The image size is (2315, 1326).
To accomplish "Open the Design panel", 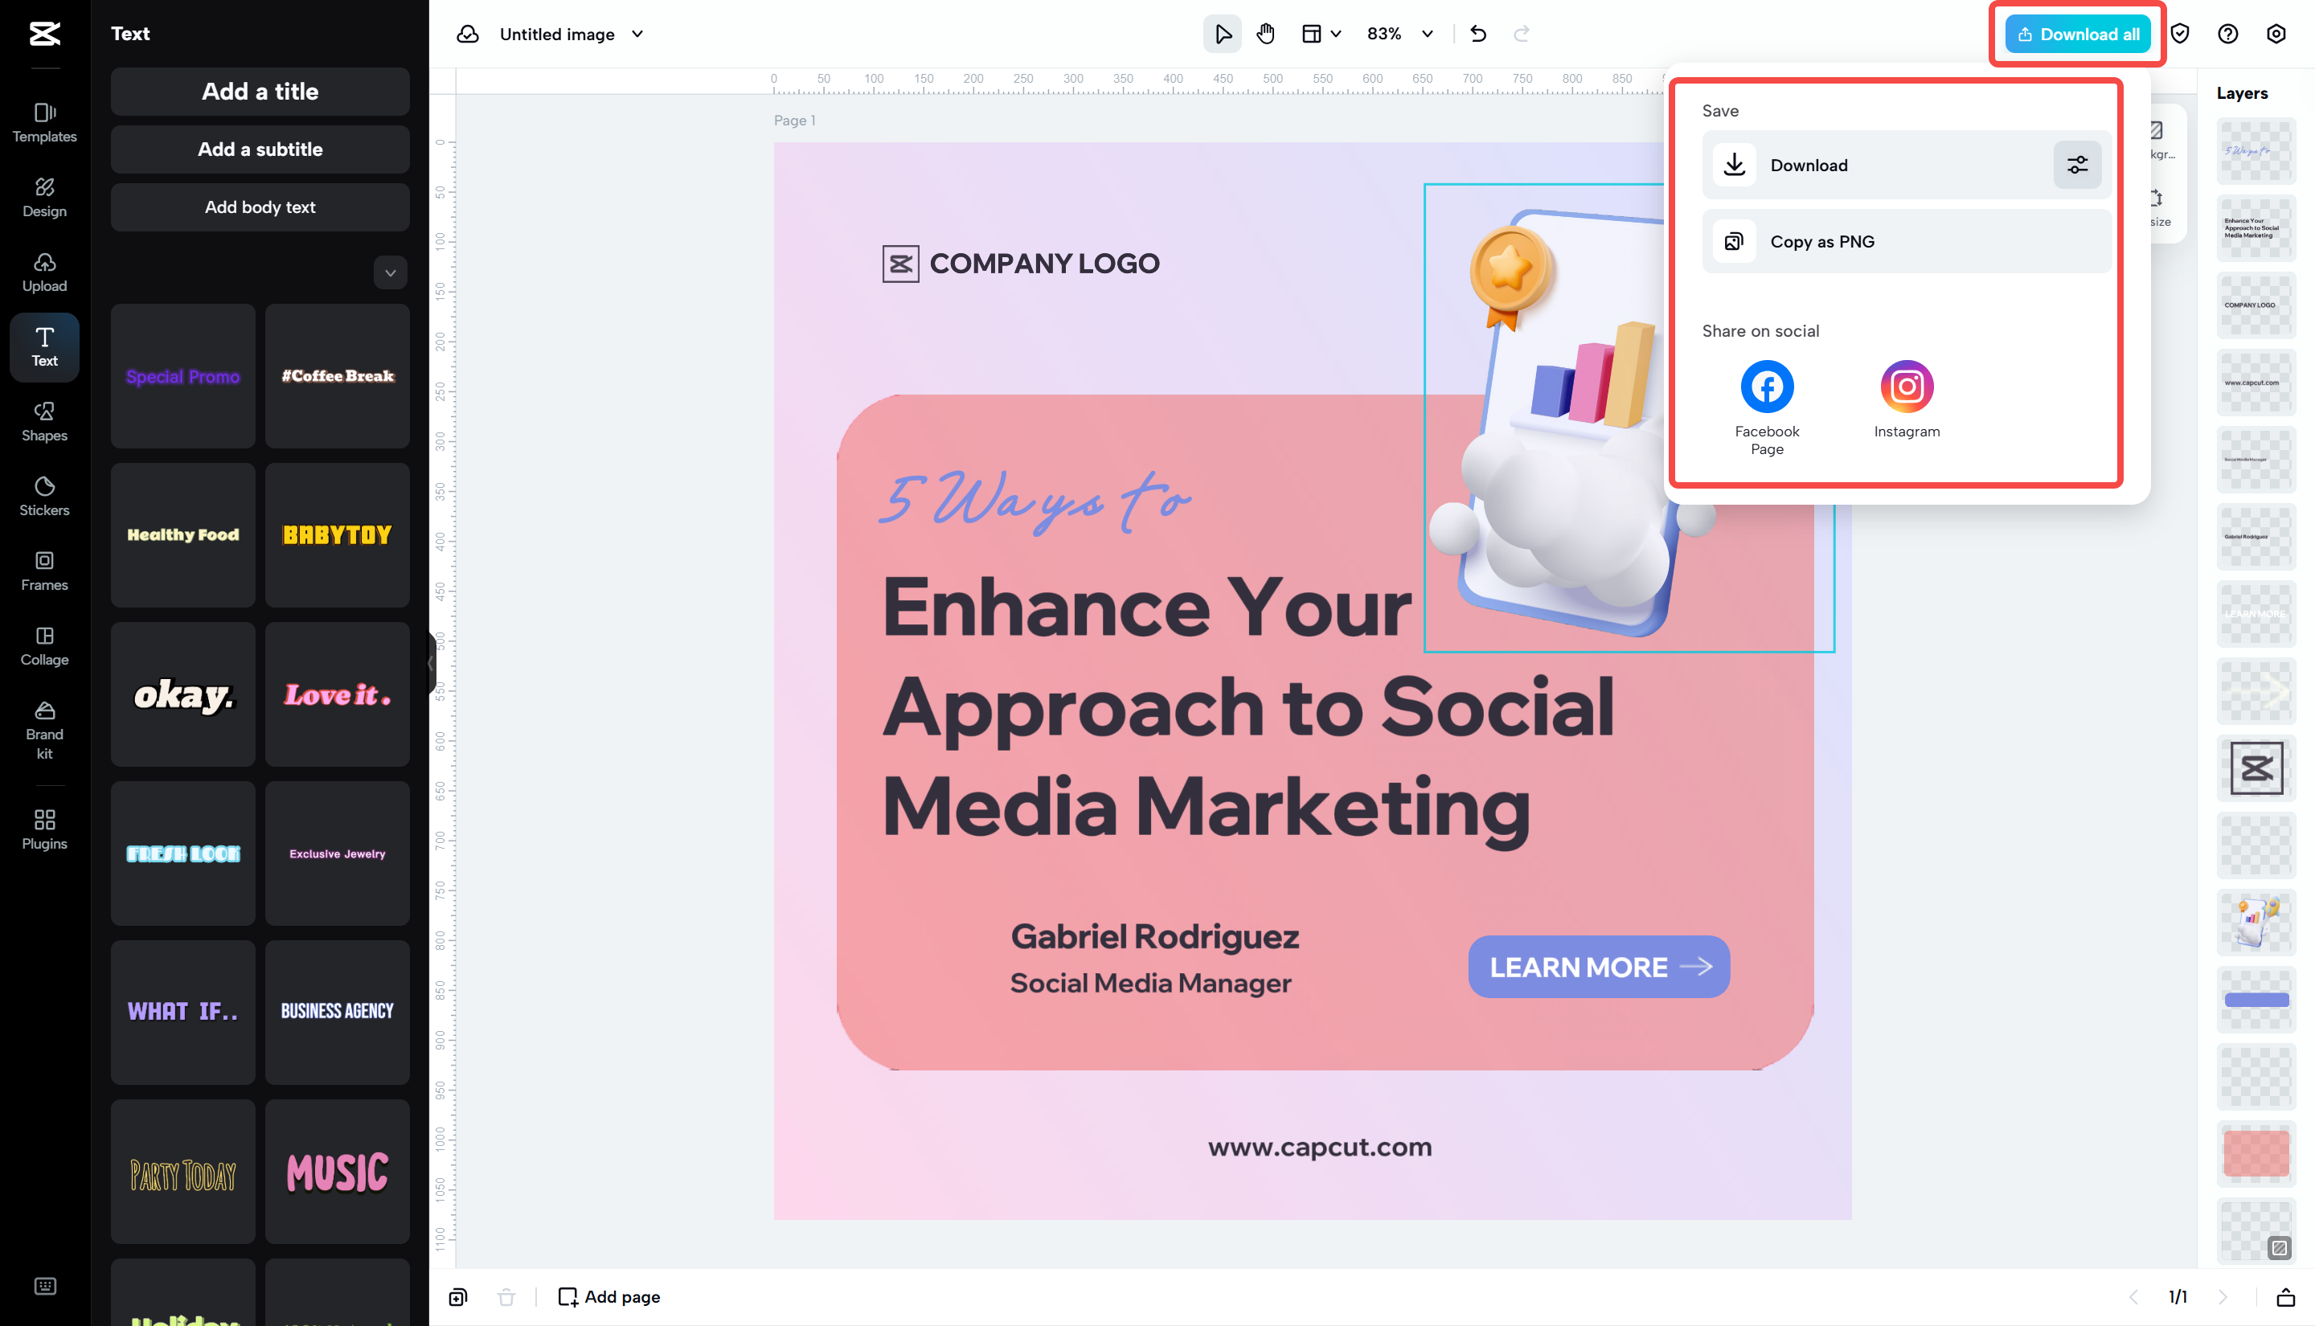I will (x=43, y=198).
